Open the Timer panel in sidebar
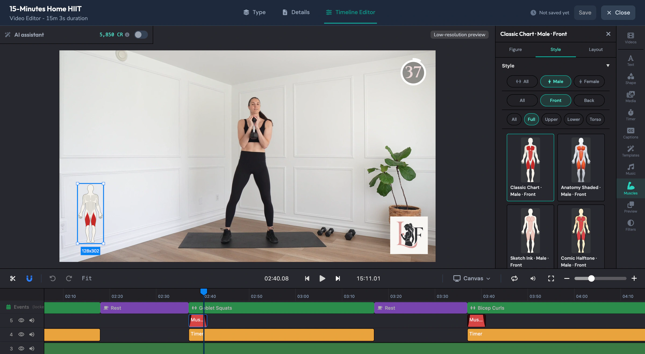The width and height of the screenshot is (645, 354). (630, 115)
